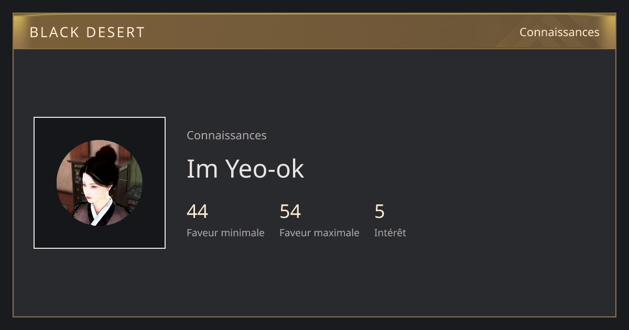
Task: Select the gray Connaissances label above the name
Action: (x=226, y=135)
